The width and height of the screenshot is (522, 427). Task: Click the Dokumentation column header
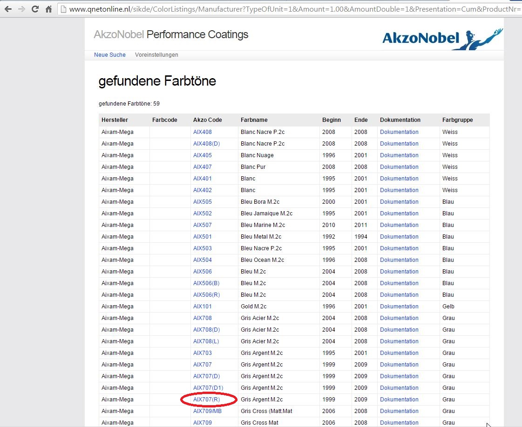[x=400, y=120]
